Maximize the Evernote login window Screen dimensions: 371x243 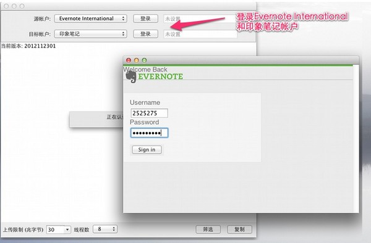point(144,60)
